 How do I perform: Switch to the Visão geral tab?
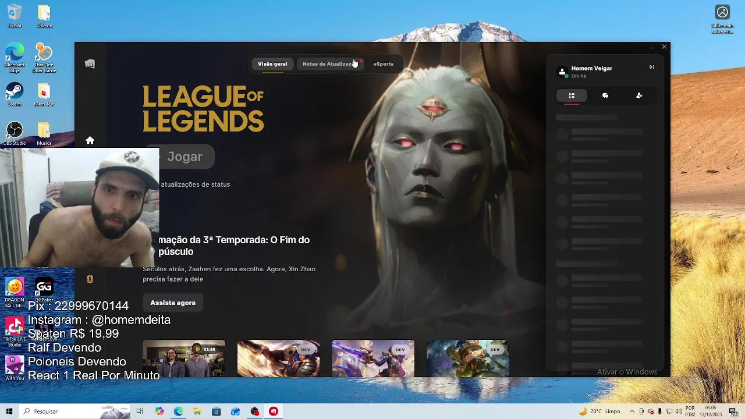(272, 64)
